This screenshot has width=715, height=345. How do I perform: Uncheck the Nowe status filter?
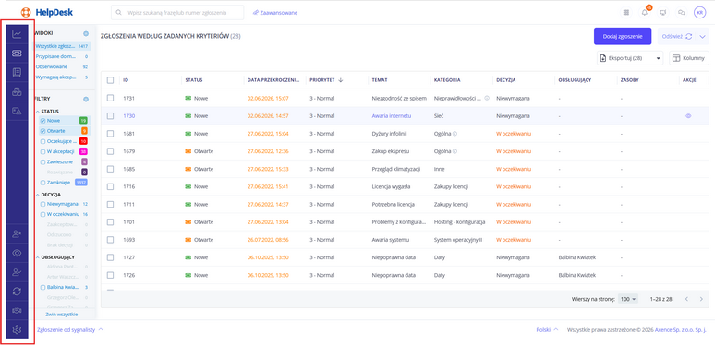tap(42, 121)
